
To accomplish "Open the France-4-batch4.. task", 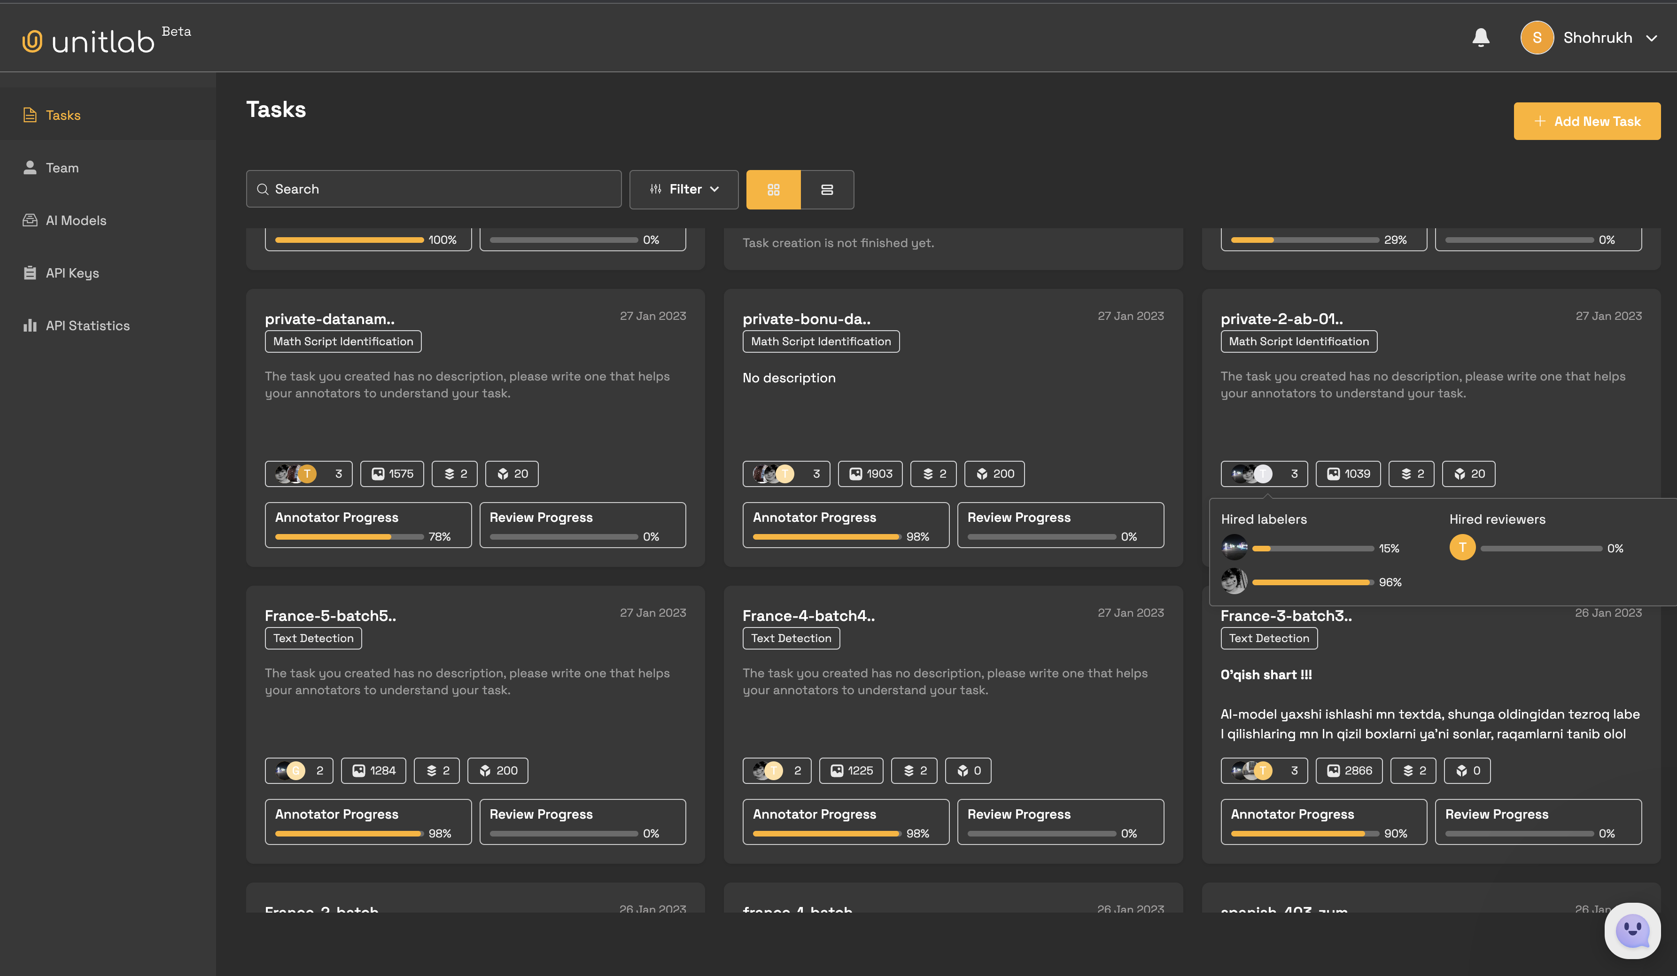I will click(808, 615).
